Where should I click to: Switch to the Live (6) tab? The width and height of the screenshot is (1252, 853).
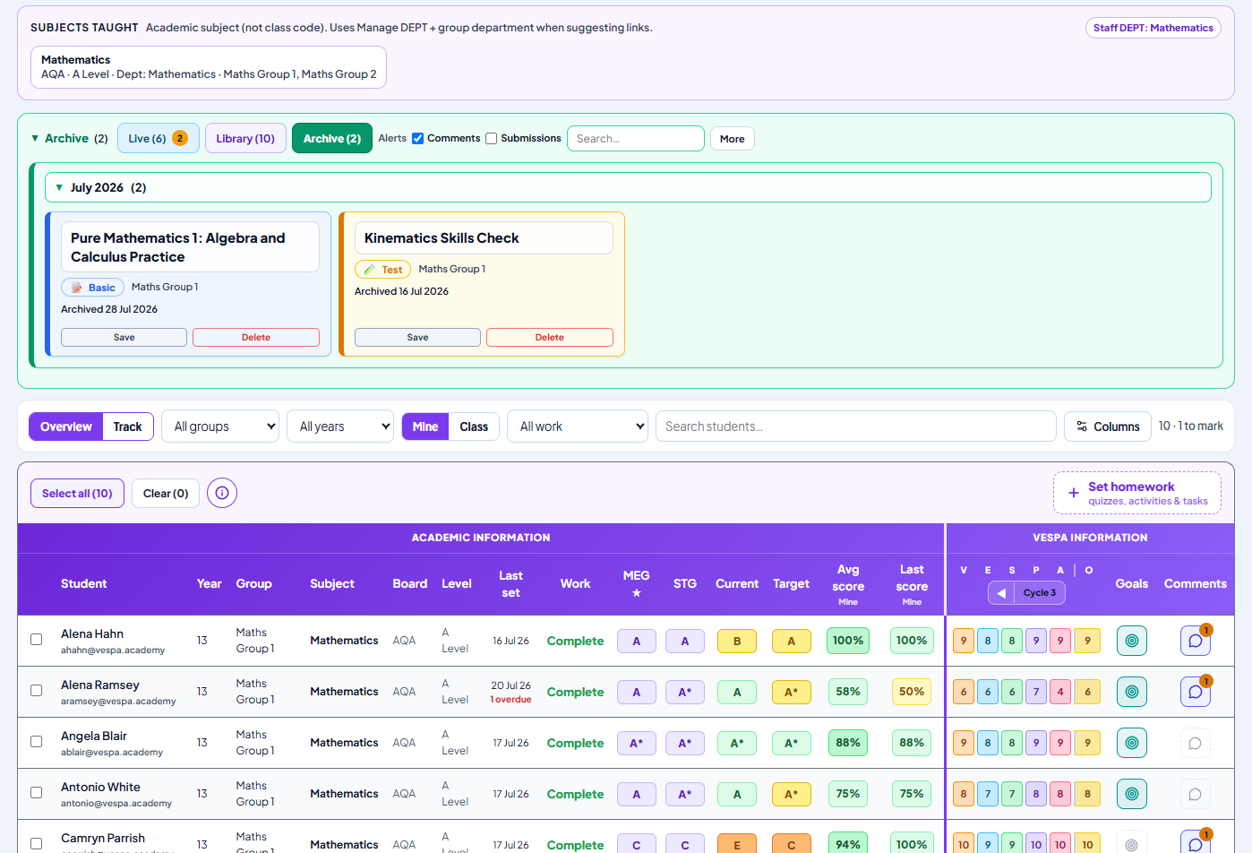point(159,138)
